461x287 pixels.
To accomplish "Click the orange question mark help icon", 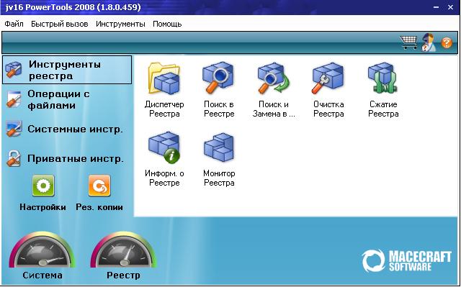I will (447, 43).
